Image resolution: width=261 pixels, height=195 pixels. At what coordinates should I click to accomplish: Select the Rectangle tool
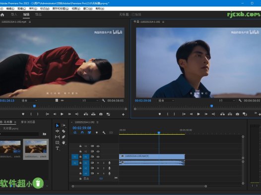coord(57,143)
